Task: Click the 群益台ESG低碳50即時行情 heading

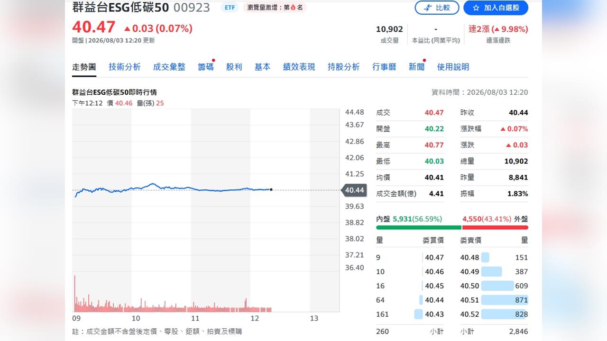Action: pyautogui.click(x=114, y=92)
